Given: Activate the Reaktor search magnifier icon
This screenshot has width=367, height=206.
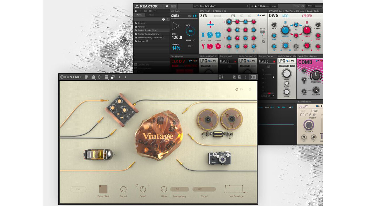Looking at the screenshot, I should coord(167,6).
